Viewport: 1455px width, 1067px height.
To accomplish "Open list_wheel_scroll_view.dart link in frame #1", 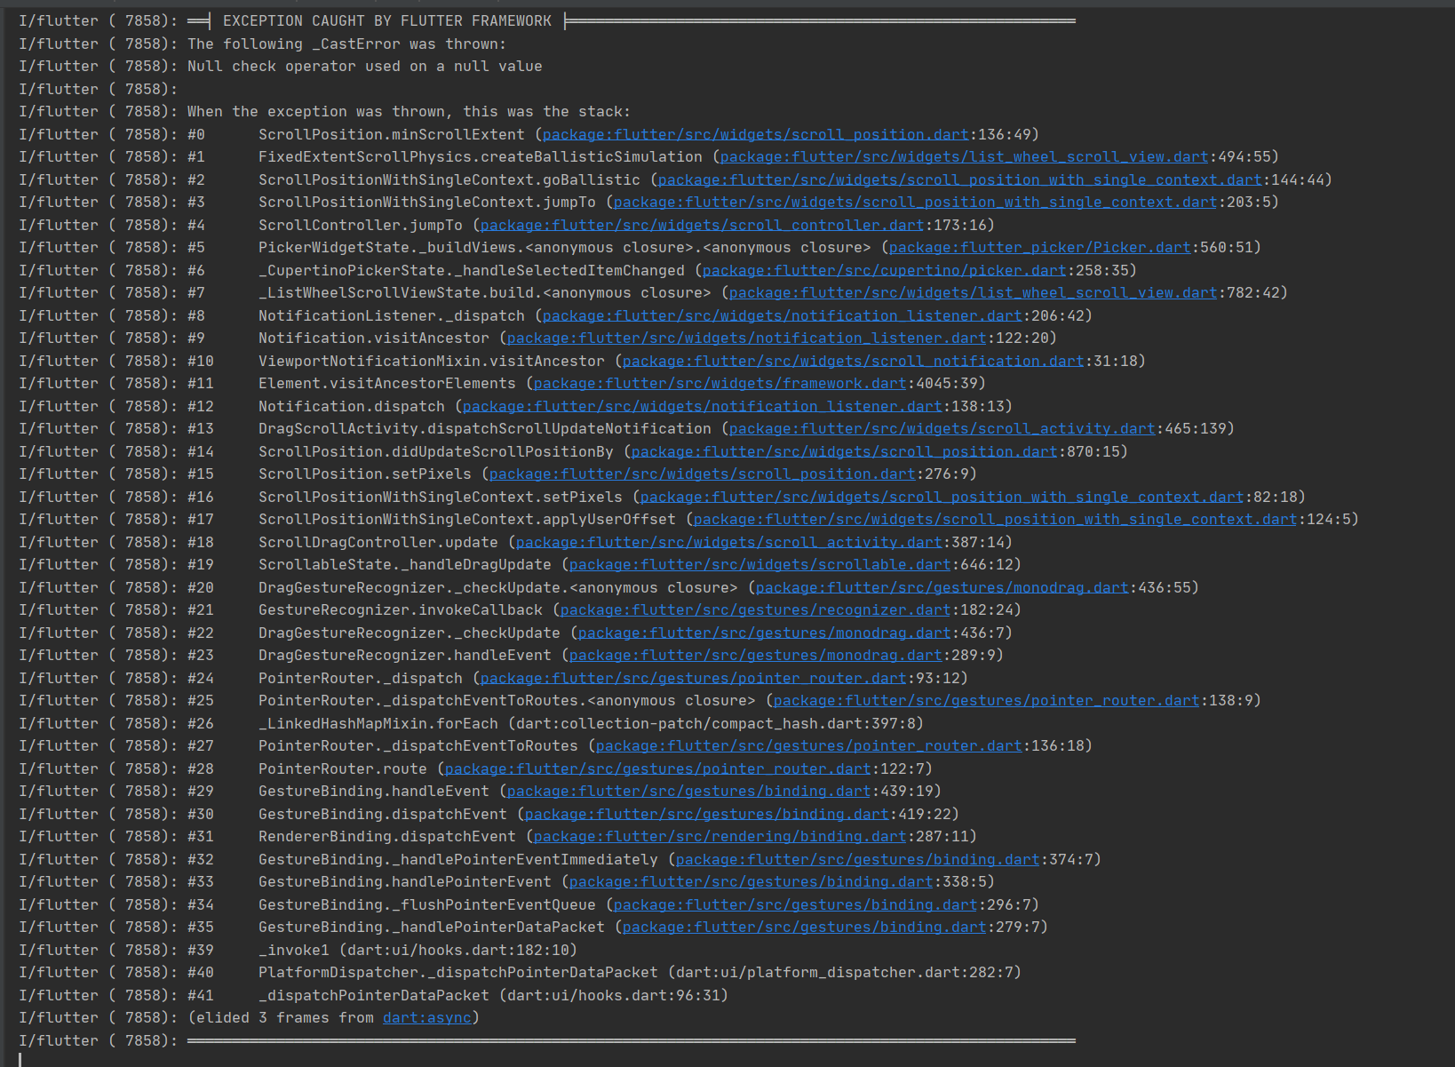I will (x=962, y=156).
